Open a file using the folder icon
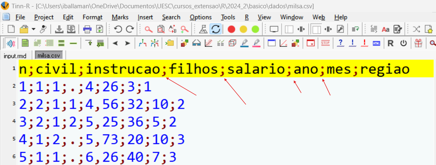 pyautogui.click(x=24, y=29)
